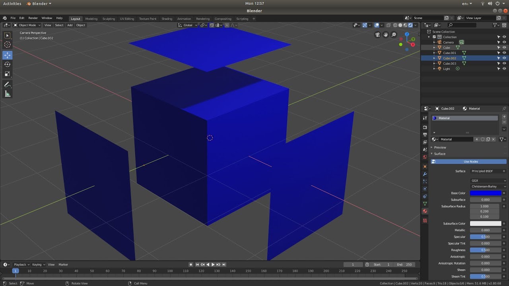
Task: Switch to the UV Editing workspace tab
Action: point(127,19)
